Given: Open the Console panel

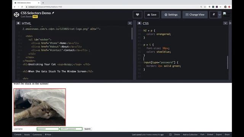Looking at the screenshot, I should pyautogui.click(x=18, y=134).
